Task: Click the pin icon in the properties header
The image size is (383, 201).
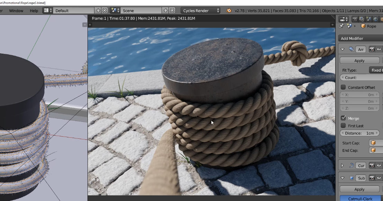Action: (x=341, y=26)
